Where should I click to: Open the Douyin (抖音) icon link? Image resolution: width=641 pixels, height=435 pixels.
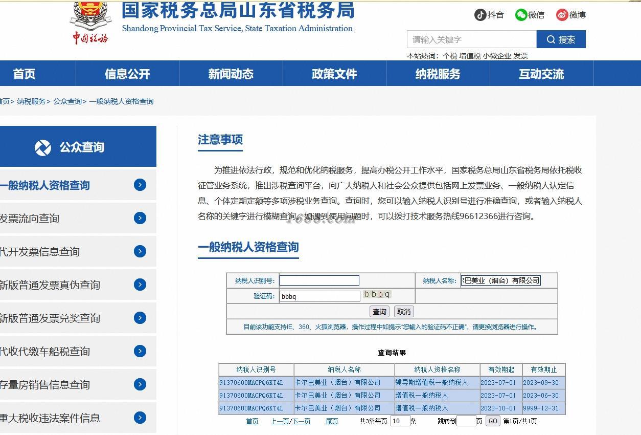point(489,15)
